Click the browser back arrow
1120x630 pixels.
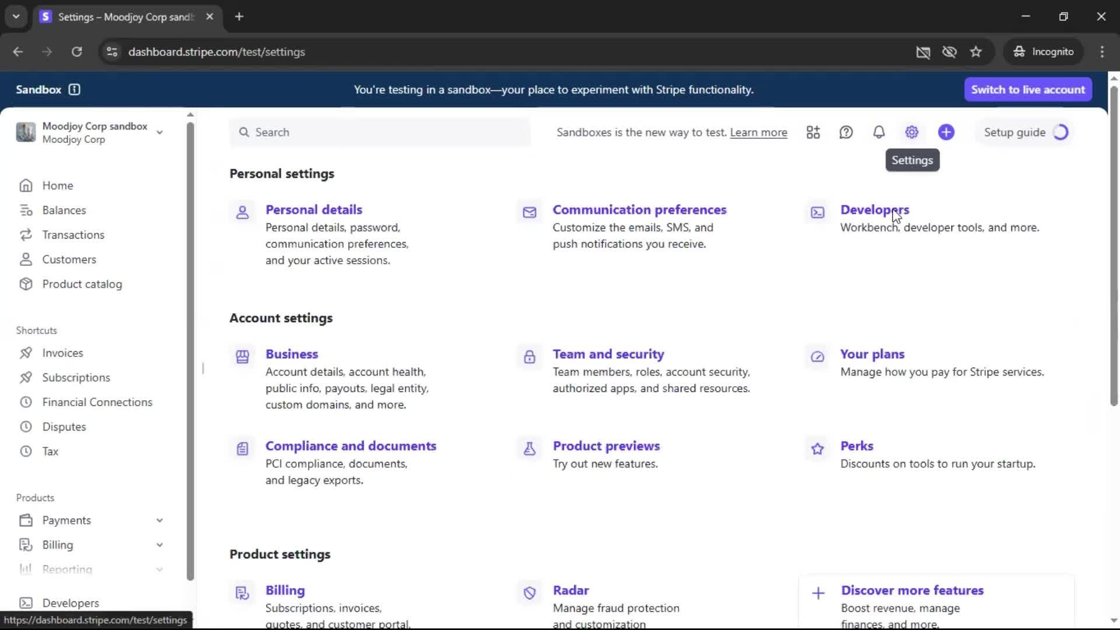pyautogui.click(x=18, y=51)
